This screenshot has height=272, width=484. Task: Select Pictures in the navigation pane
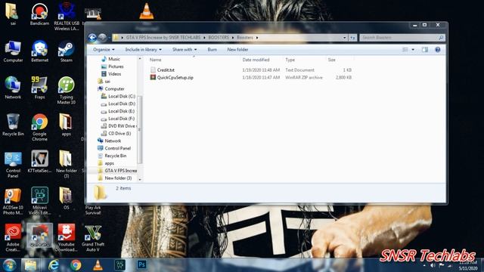[x=116, y=66]
